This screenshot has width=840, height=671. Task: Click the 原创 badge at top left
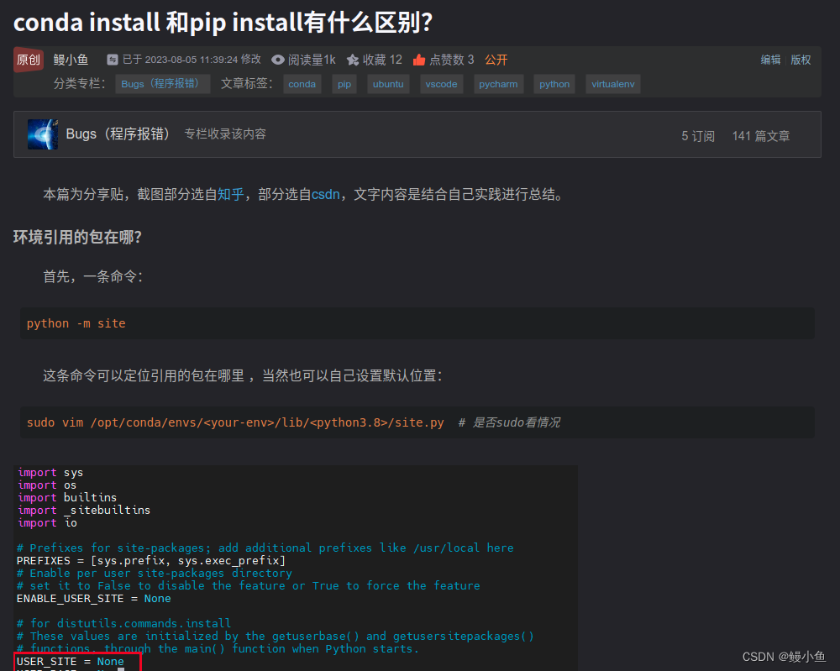[x=28, y=60]
